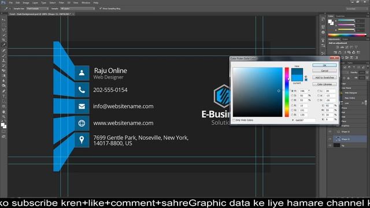
Task: Open the Image menu
Action: click(26, 3)
